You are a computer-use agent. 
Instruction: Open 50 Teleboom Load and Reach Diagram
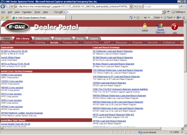113,51
